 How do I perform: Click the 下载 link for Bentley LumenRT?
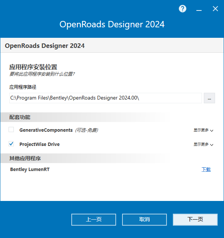coord(206,170)
